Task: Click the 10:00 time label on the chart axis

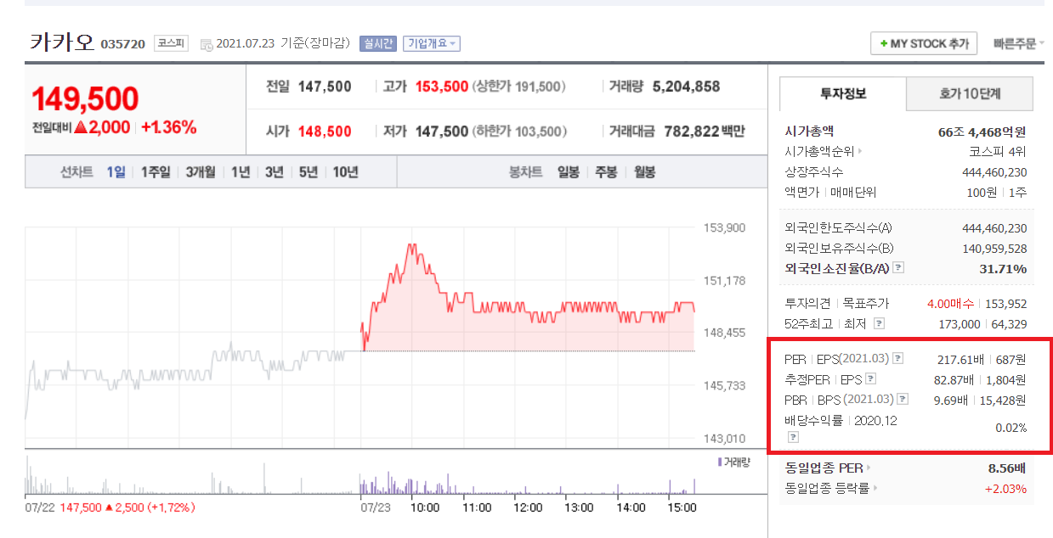Action: pos(425,507)
